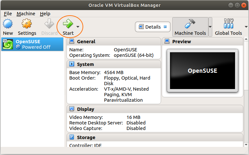The width and height of the screenshot is (249, 155).
Task: Close the Details tool with the blue X
Action: [165, 27]
